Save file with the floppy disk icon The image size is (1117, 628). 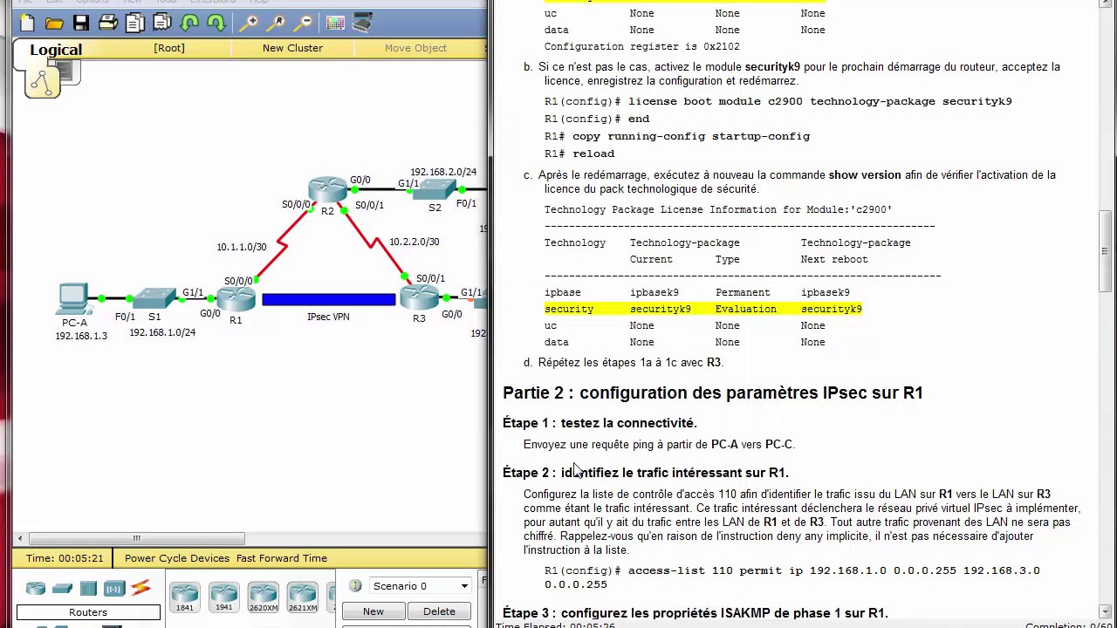tap(81, 24)
